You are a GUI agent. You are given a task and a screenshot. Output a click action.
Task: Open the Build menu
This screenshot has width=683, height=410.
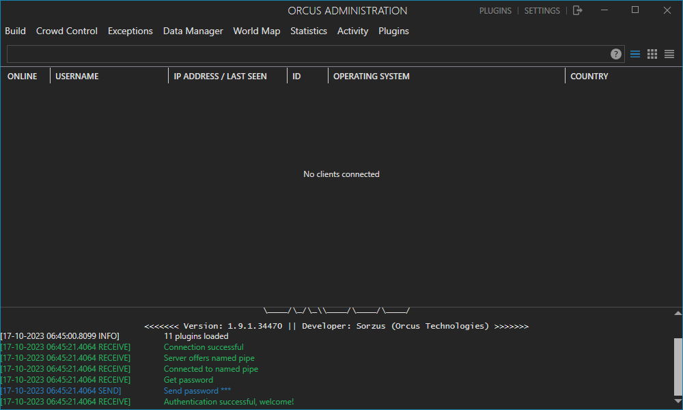coord(15,31)
